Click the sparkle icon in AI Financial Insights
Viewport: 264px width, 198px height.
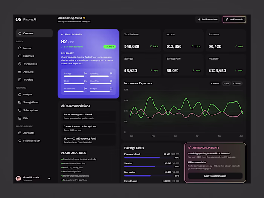point(189,148)
